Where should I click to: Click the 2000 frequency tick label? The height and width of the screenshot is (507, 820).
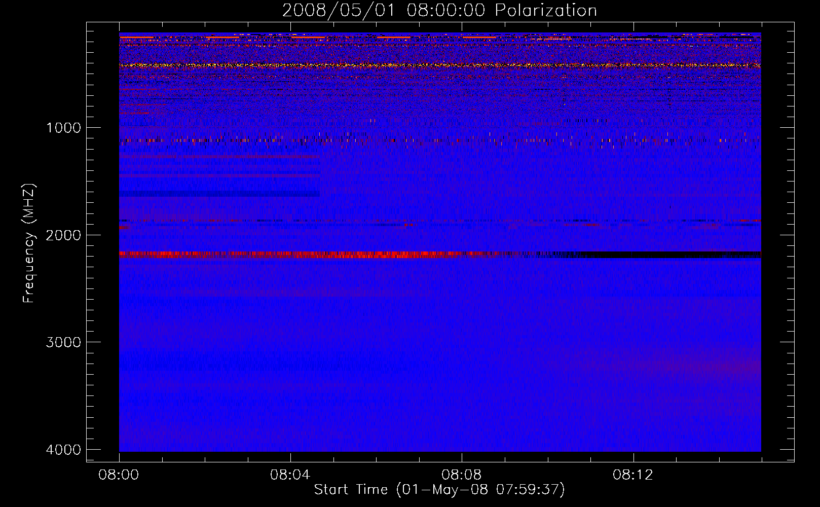[x=63, y=235]
